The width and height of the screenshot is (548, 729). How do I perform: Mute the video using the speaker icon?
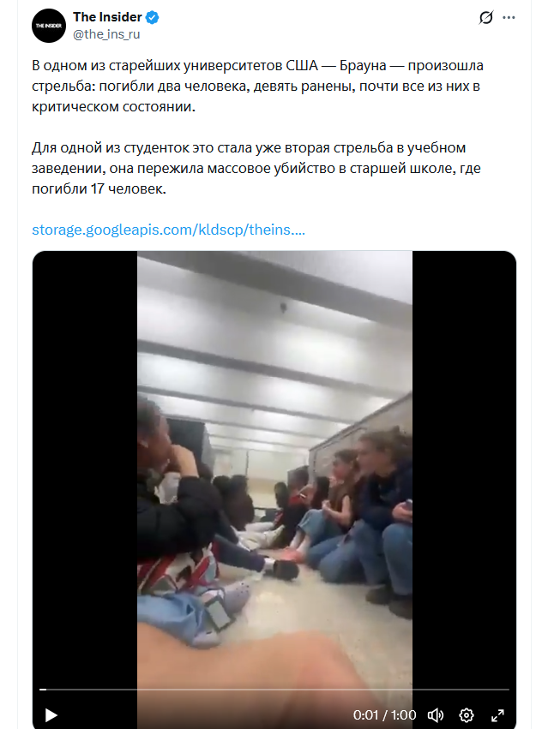[x=436, y=715]
